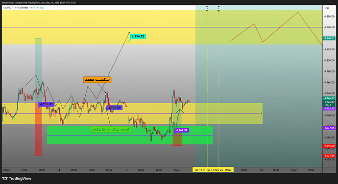Screen dimensions: 338x184
Task: Click the red 4,627.14 price axis tag
Action: click(x=329, y=156)
